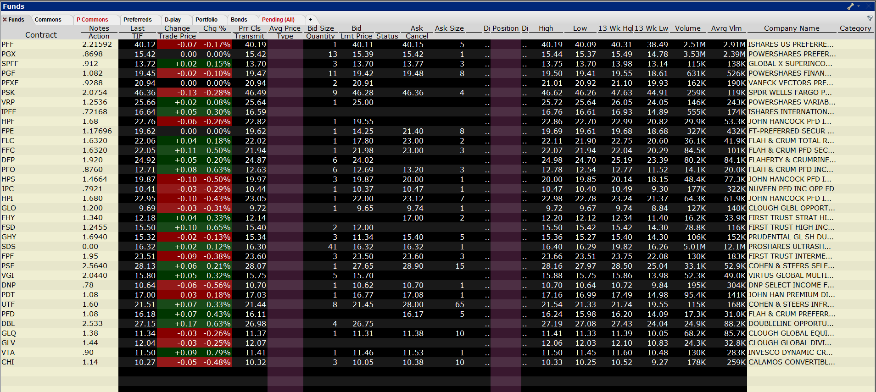
Task: Select the IPFF contract cell
Action: 41,112
